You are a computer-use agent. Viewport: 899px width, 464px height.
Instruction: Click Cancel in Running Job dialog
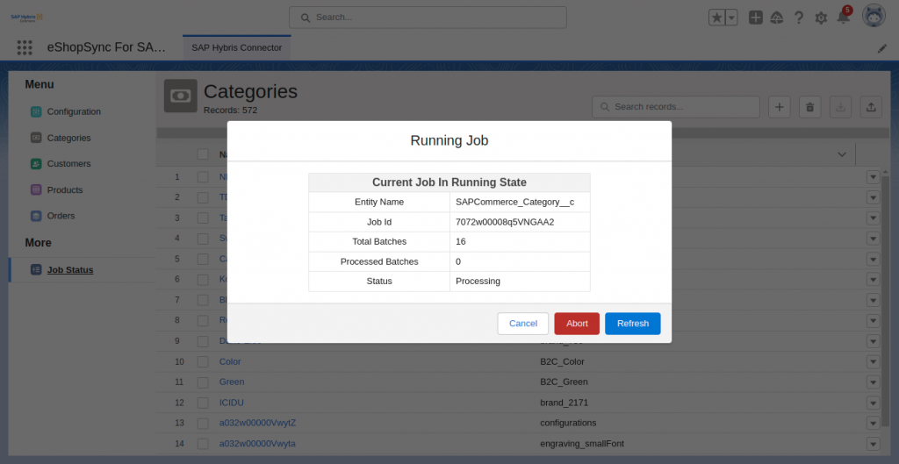(523, 324)
